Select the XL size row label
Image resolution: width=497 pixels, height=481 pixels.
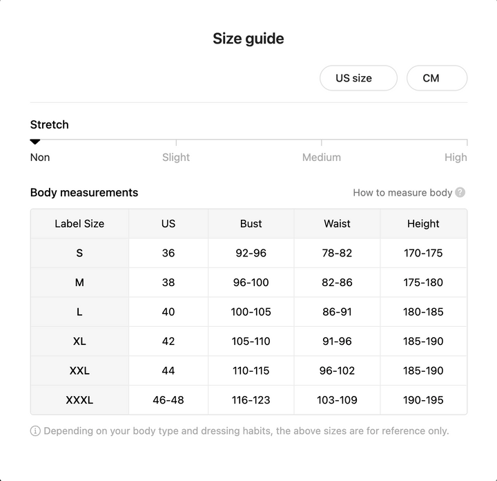tap(79, 341)
